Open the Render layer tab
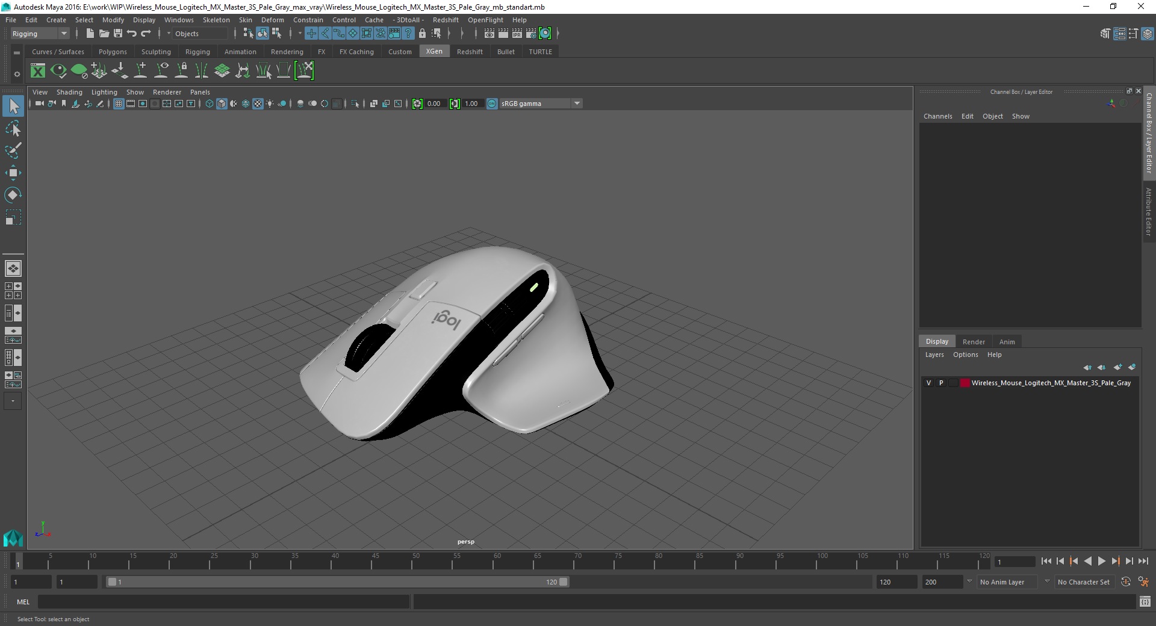 (x=974, y=341)
